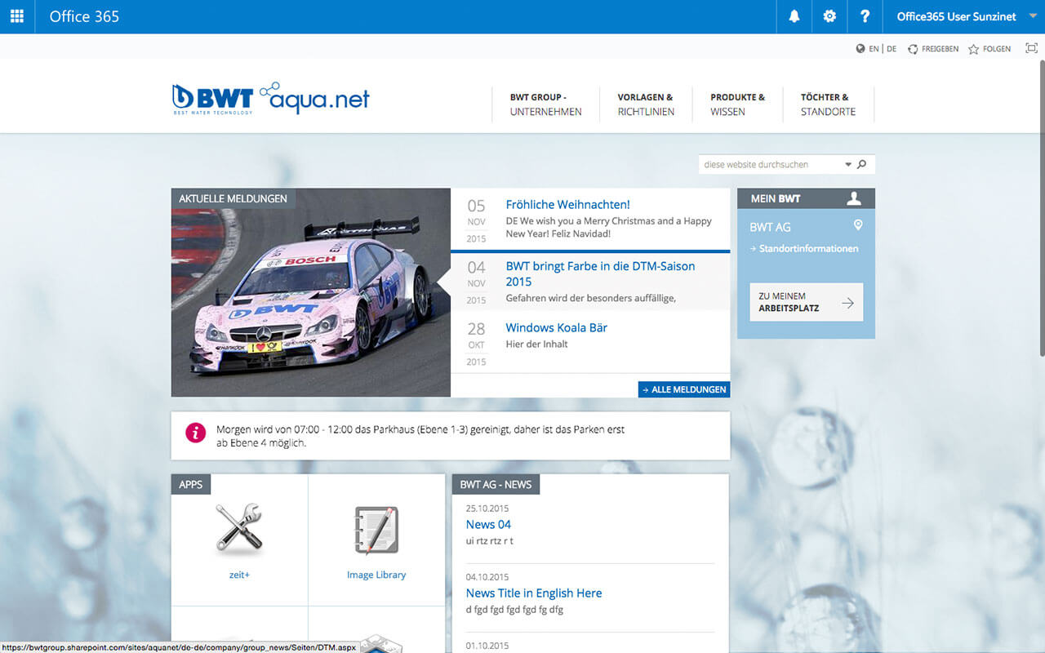
Task: Click the 'Hier der Inhalt' teaser text
Action: coord(536,344)
